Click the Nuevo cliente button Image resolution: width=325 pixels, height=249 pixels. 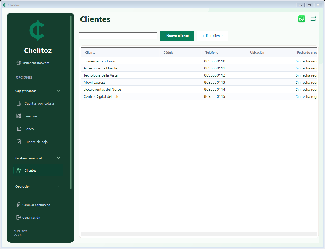(x=177, y=36)
